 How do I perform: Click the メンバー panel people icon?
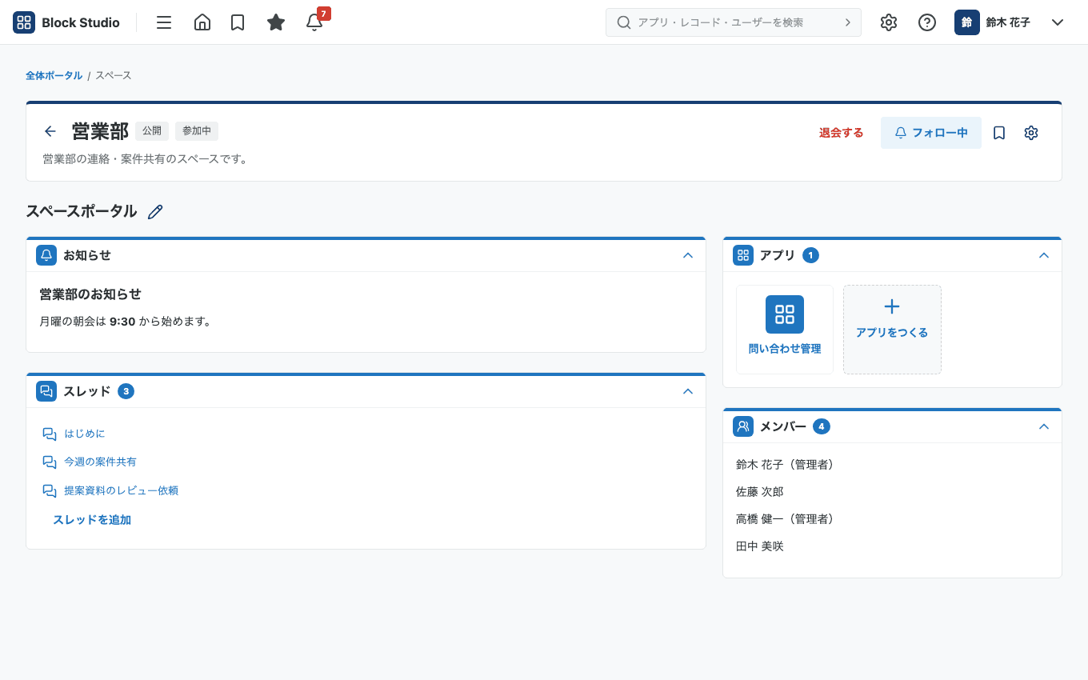coord(743,426)
